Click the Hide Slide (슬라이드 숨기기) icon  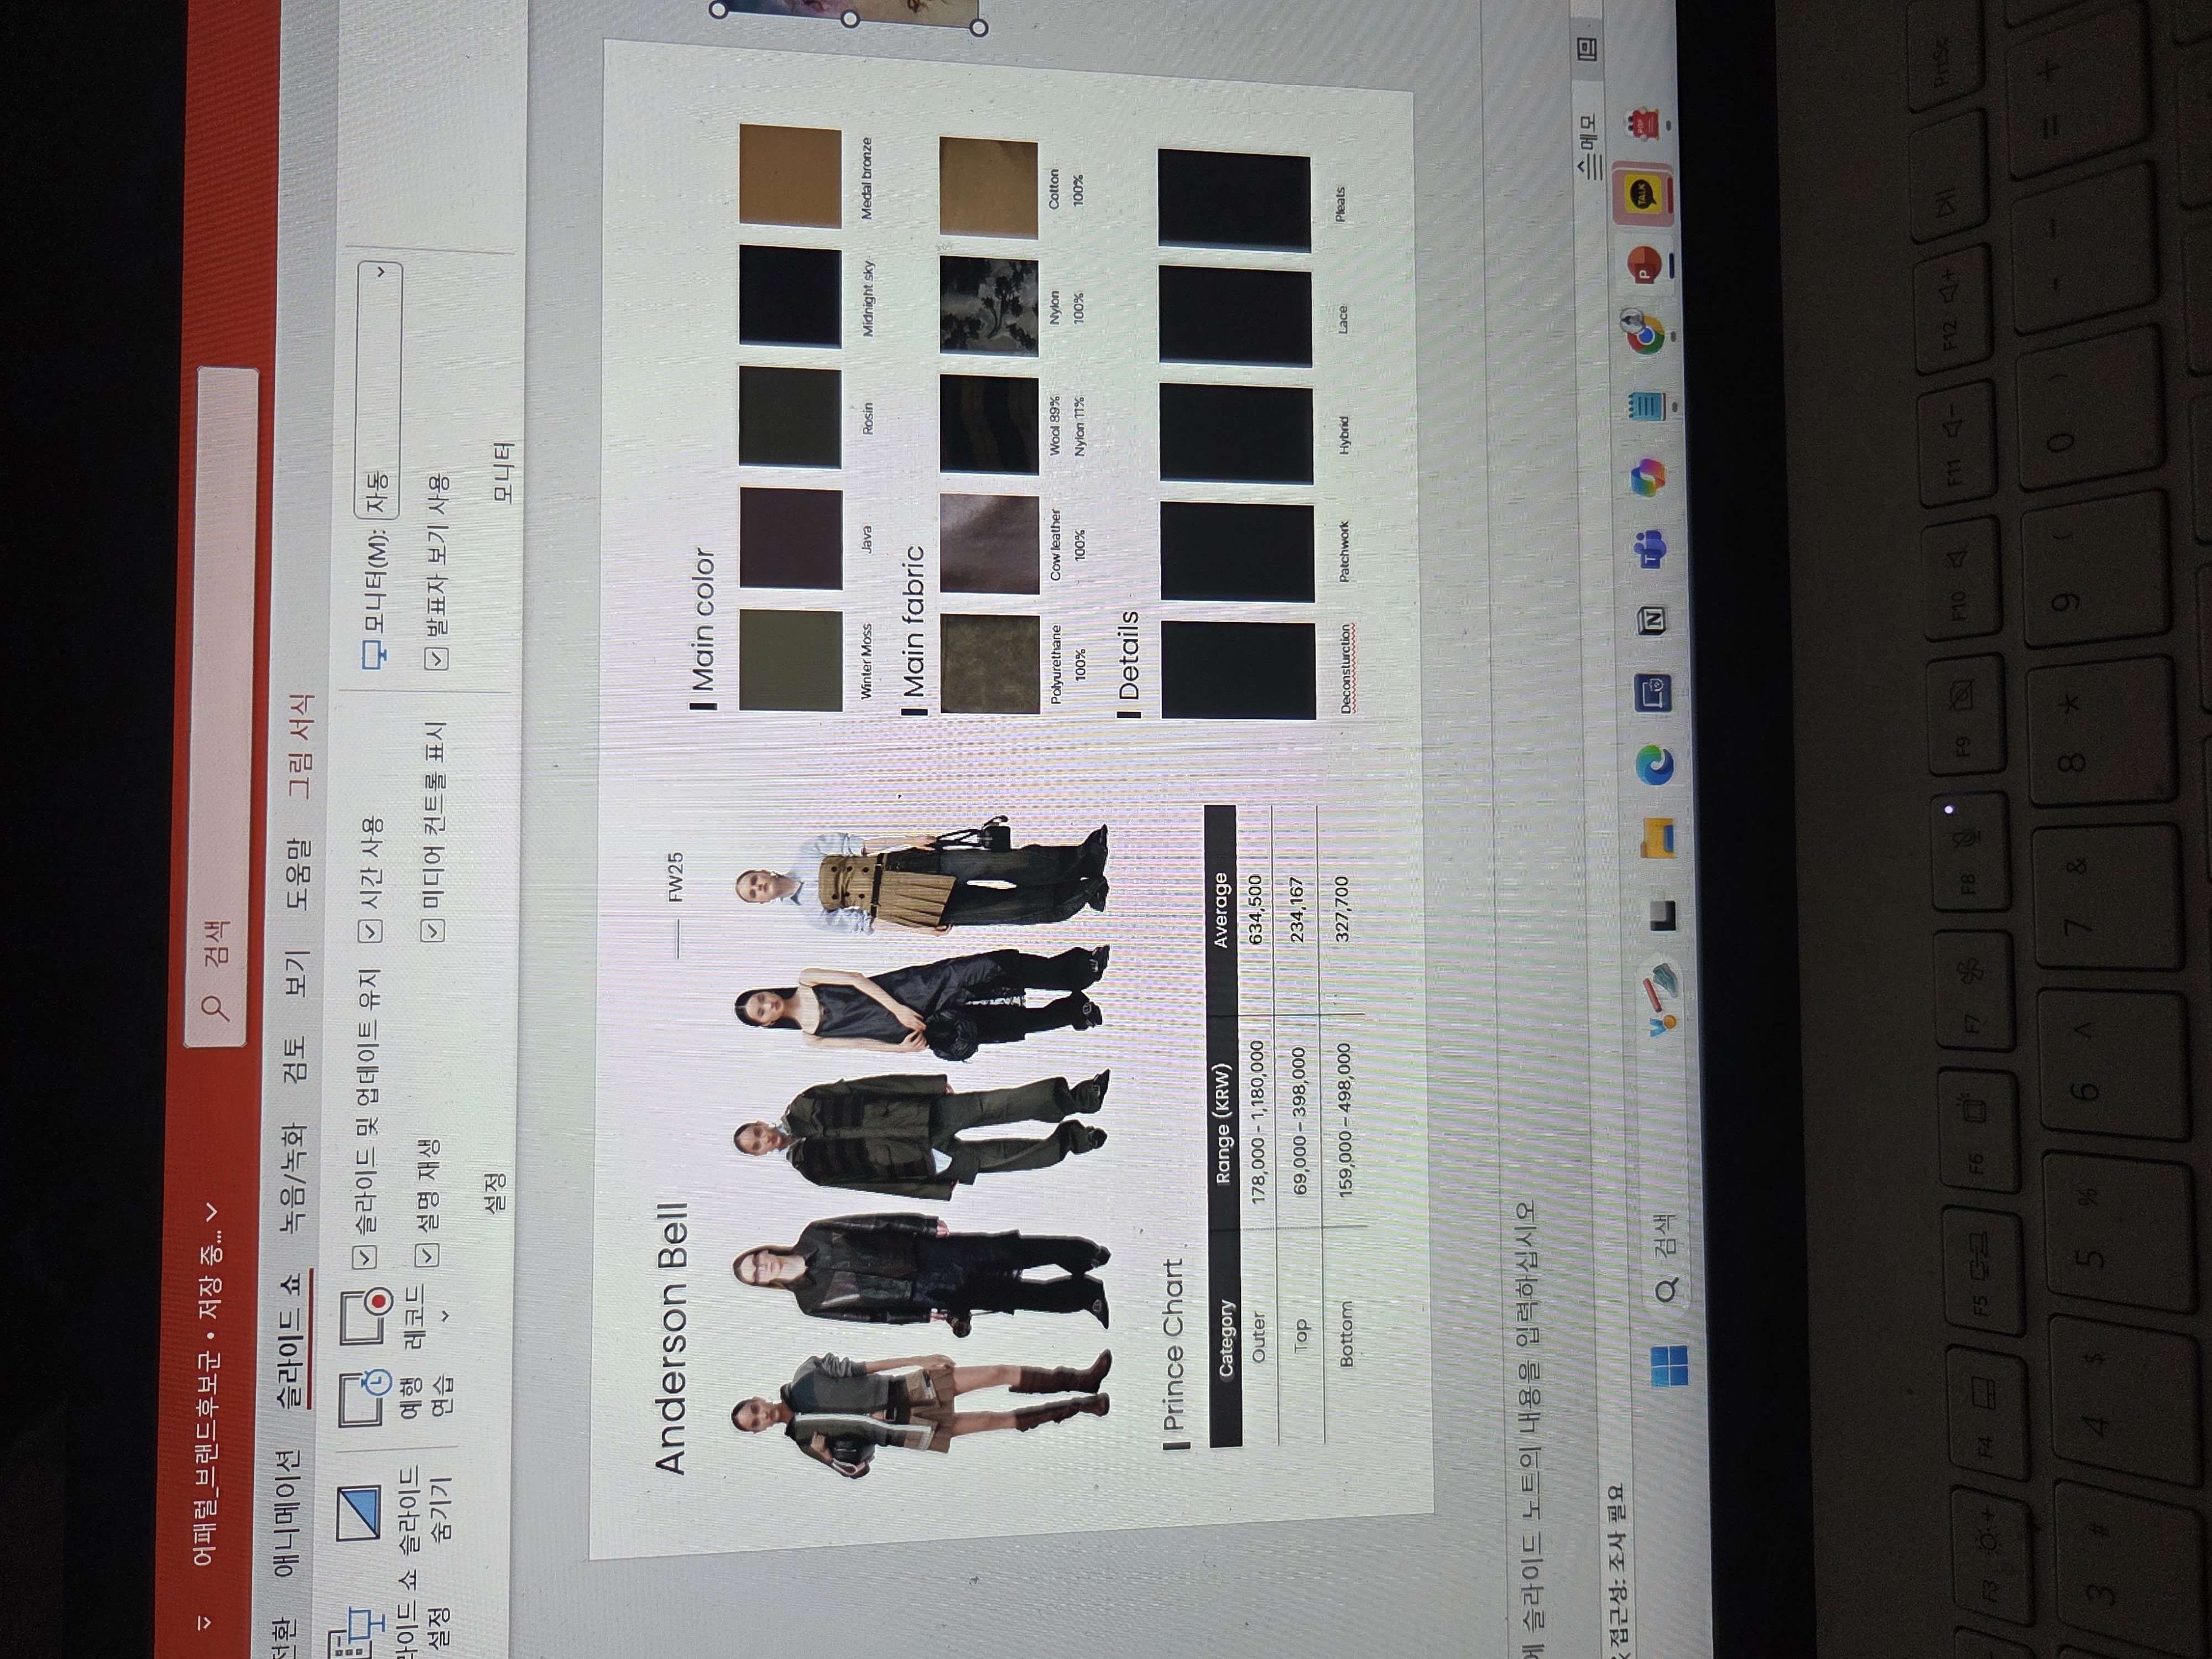click(360, 1513)
